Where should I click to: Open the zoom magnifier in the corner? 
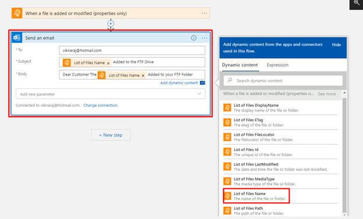click(x=357, y=3)
